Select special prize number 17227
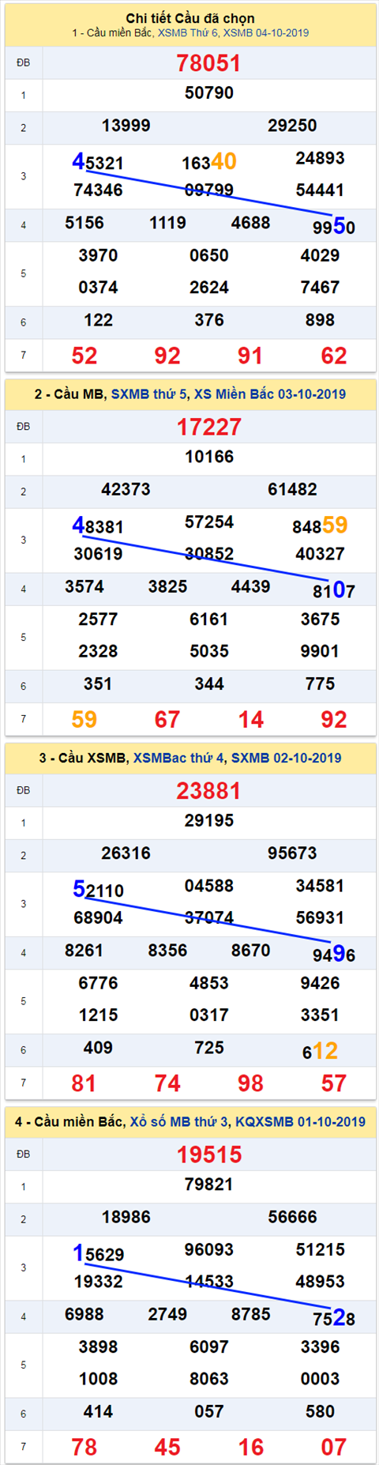The image size is (379, 1465). 208,427
